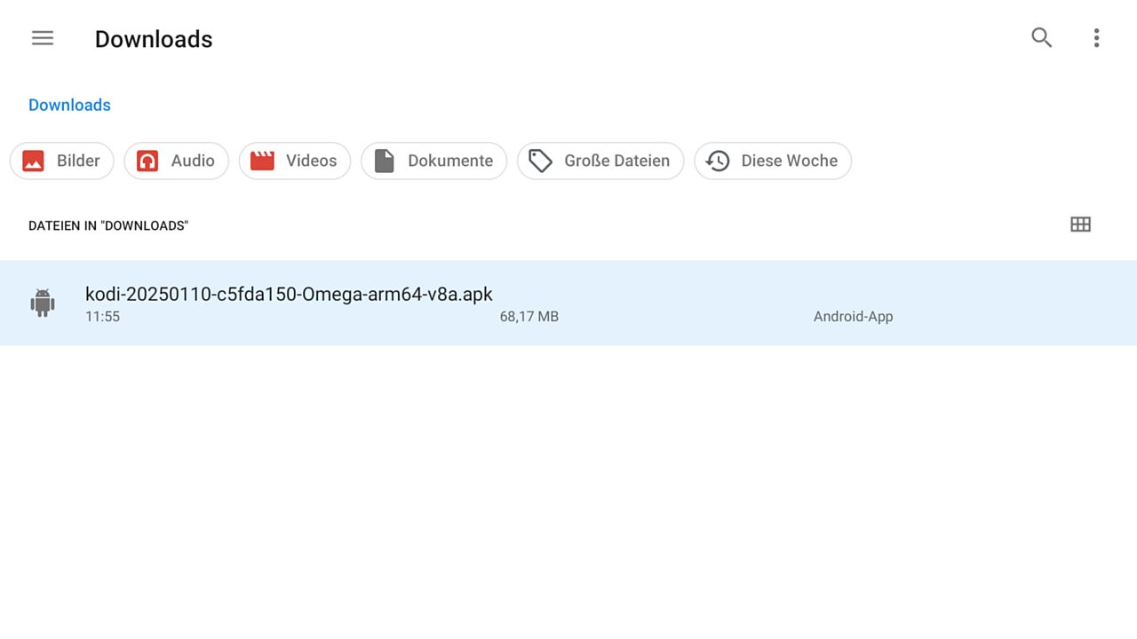Filter by Videos chip
This screenshot has height=639, width=1137.
[295, 161]
